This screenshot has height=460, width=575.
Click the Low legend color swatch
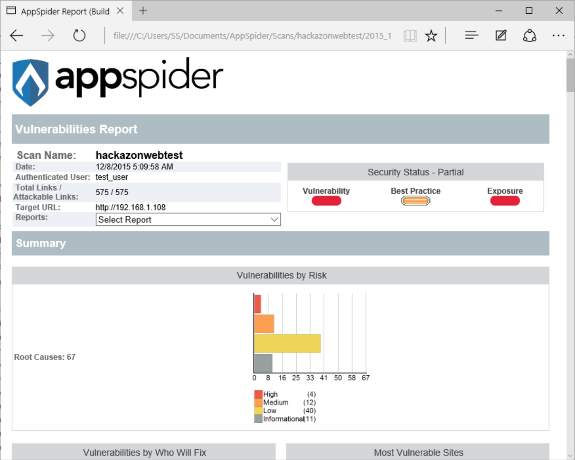[259, 411]
